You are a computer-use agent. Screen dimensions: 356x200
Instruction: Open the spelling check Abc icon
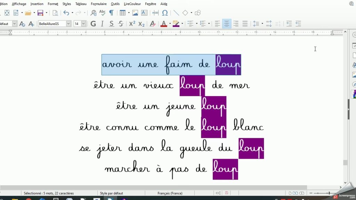point(102,13)
